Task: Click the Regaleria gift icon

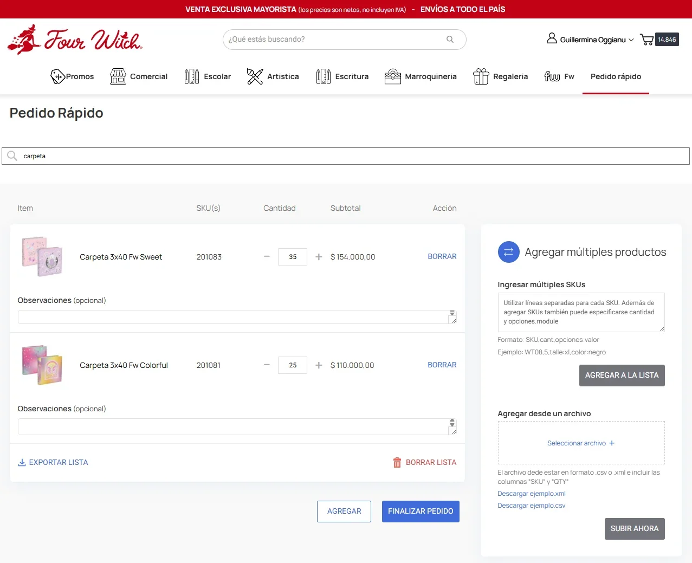Action: click(x=481, y=76)
